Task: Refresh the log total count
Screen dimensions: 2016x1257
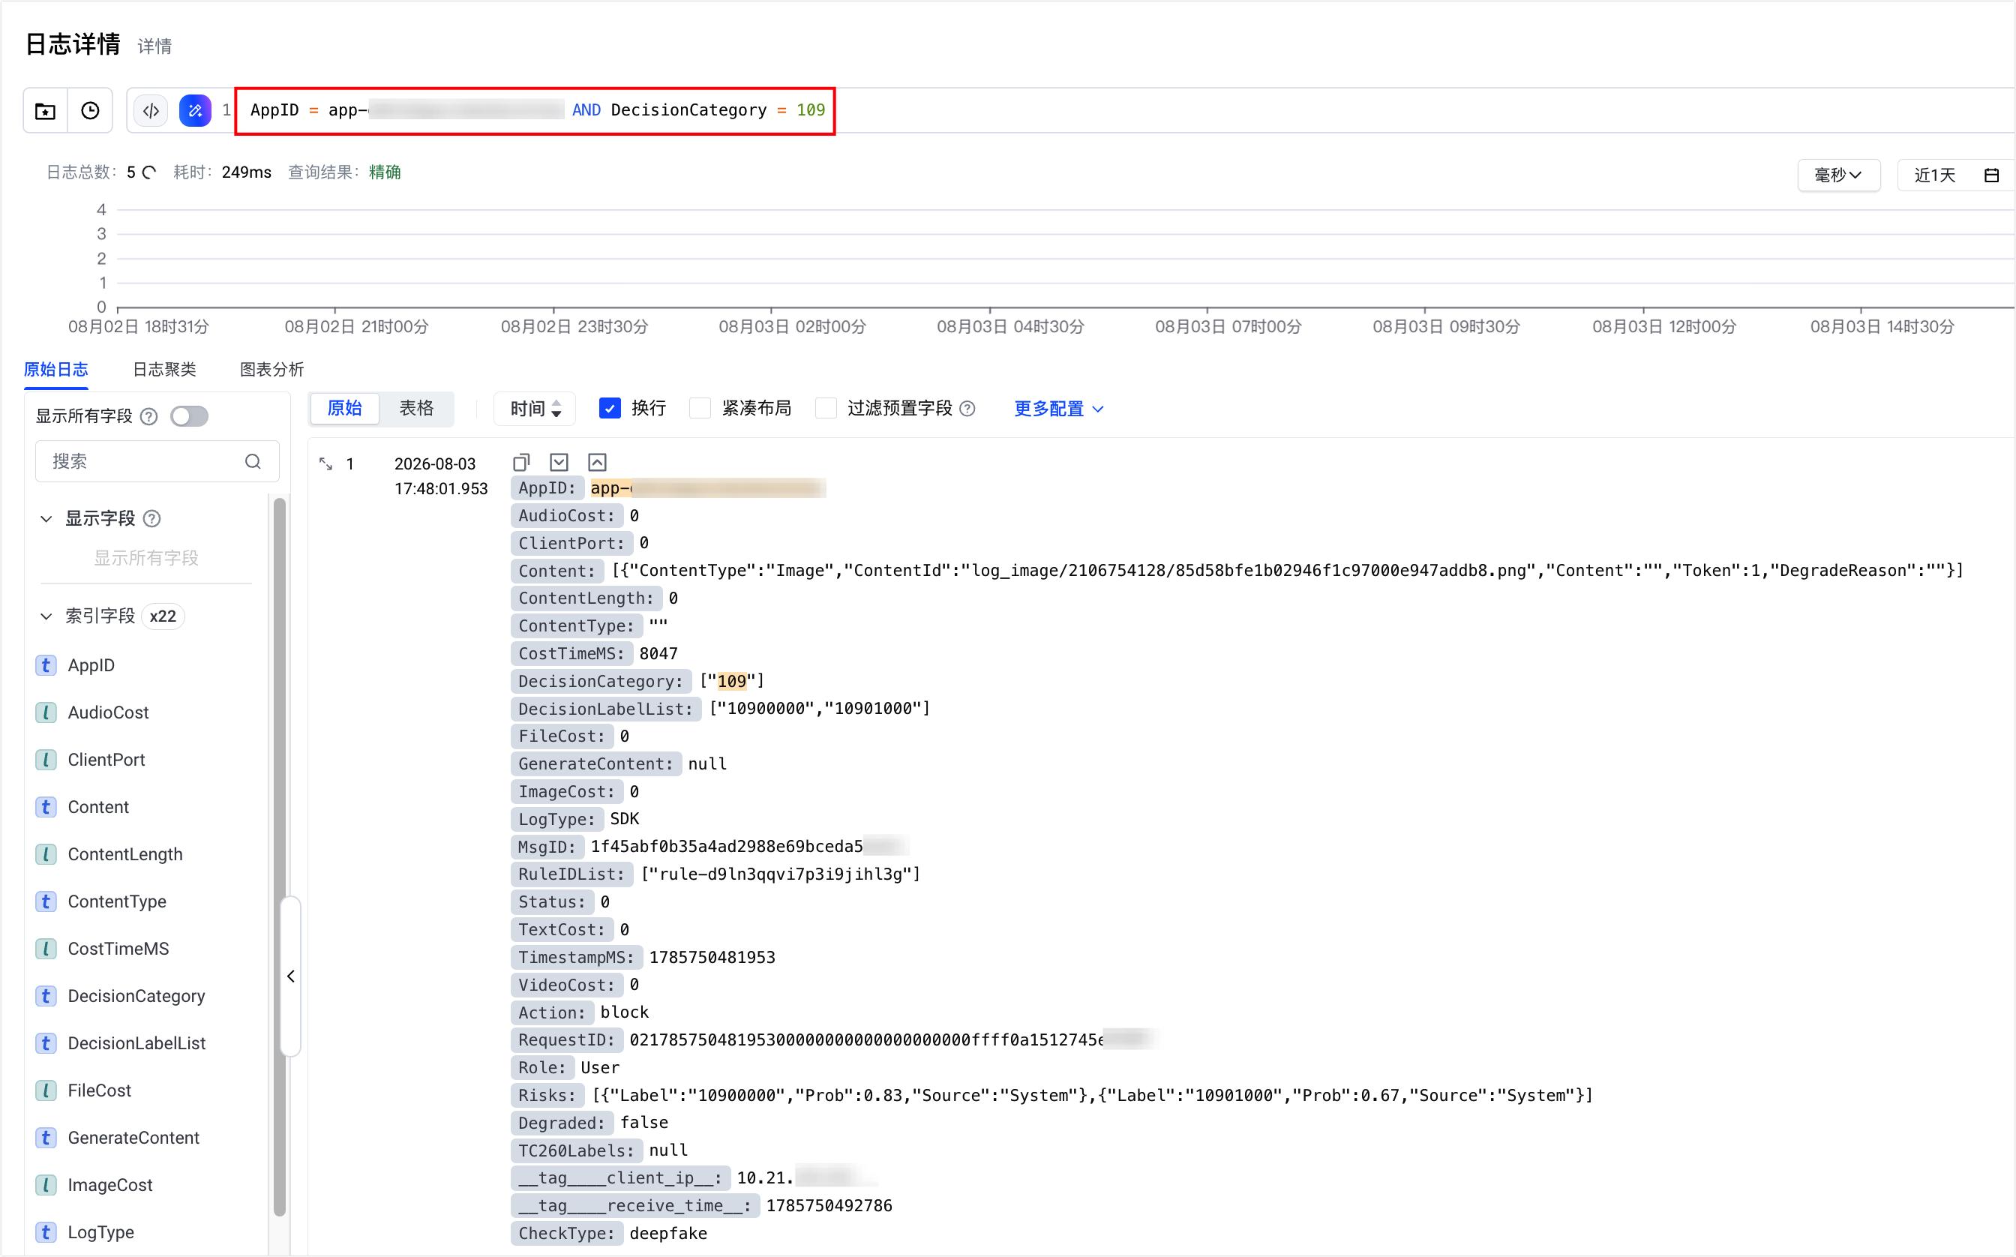Action: pyautogui.click(x=150, y=172)
